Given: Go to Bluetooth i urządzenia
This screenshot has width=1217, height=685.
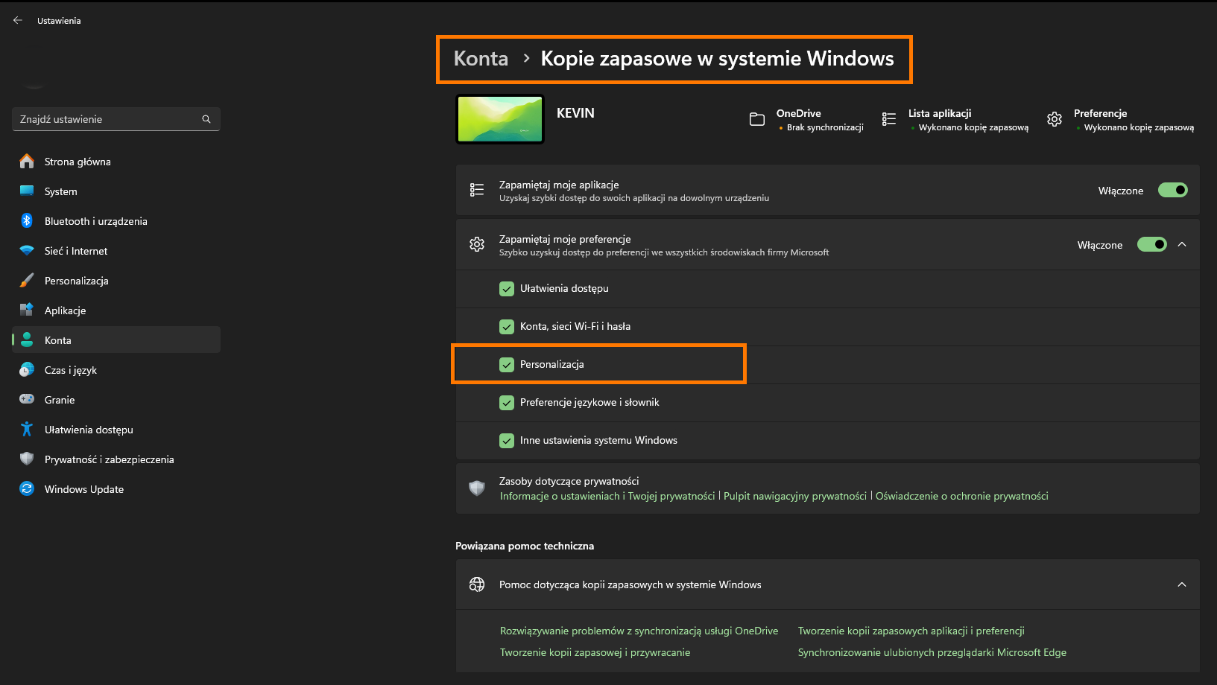Looking at the screenshot, I should 116,221.
